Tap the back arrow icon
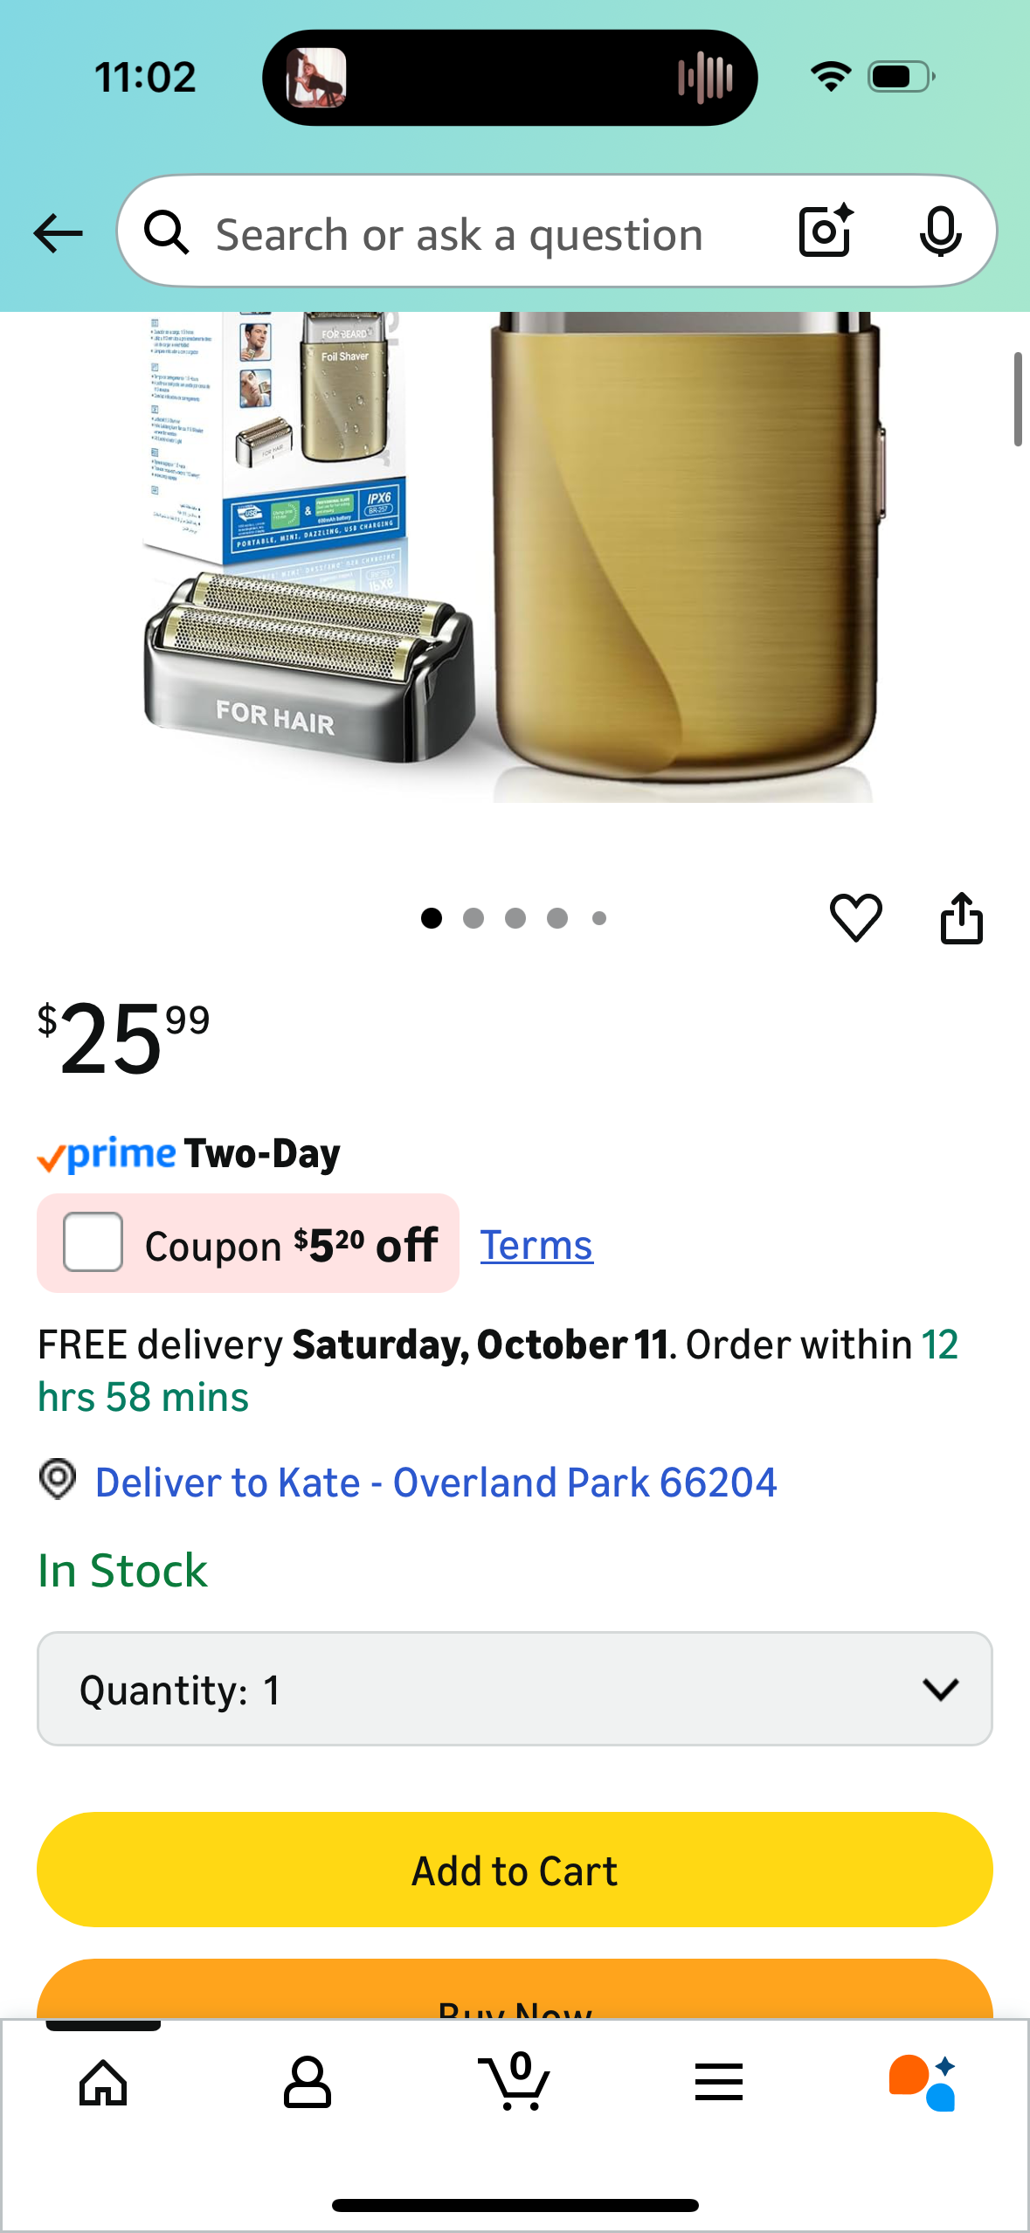Screen dimensions: 1030x2233 pyautogui.click(x=58, y=233)
